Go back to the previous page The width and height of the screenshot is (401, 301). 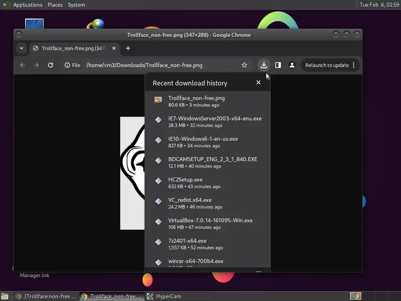point(22,65)
